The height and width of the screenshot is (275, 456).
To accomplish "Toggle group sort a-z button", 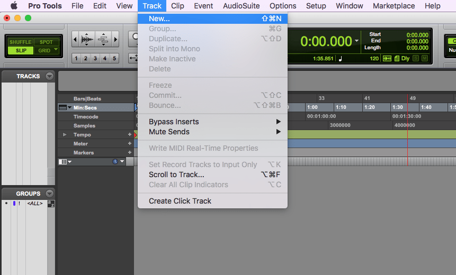I will click(51, 204).
